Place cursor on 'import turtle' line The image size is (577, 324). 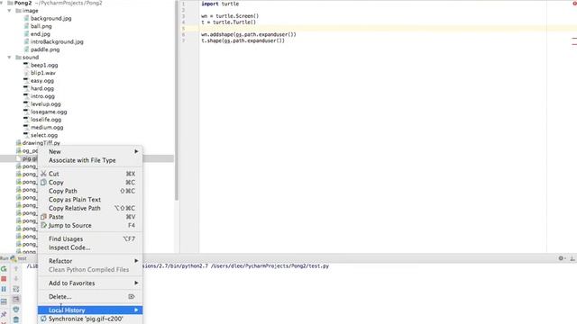tap(220, 4)
